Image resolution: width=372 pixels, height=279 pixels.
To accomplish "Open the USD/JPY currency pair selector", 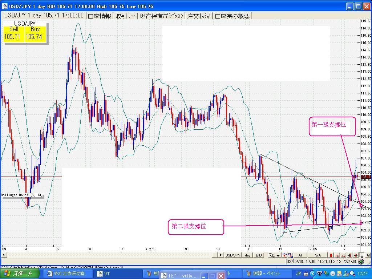I will 233,255.
